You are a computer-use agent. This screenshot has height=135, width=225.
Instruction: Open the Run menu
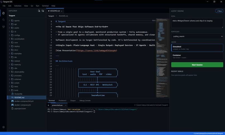[37, 6]
